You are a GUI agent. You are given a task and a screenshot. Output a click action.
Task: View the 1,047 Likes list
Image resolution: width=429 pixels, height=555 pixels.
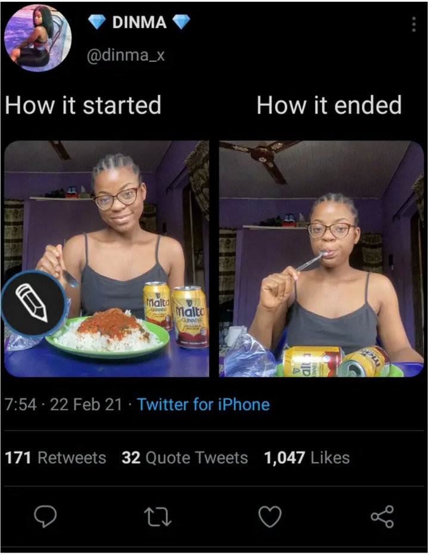[307, 458]
